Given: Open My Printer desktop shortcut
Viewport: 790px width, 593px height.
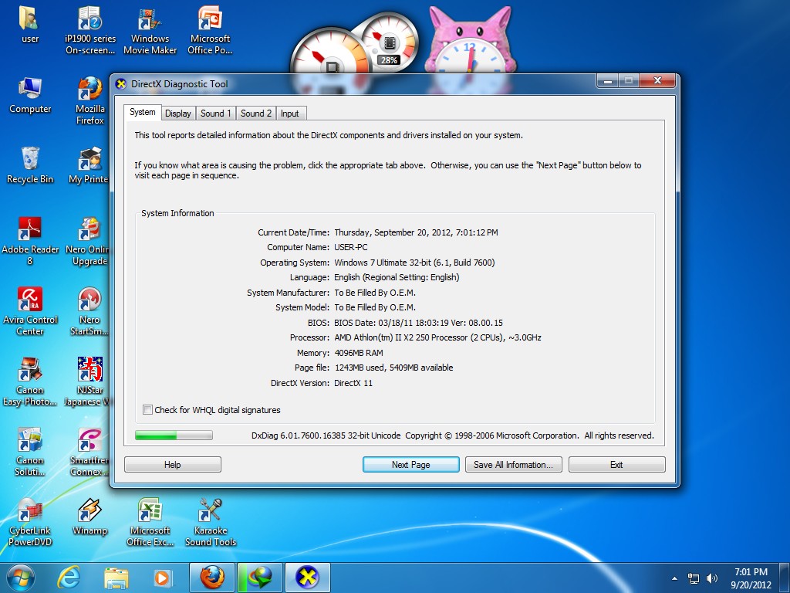Looking at the screenshot, I should coord(89,165).
